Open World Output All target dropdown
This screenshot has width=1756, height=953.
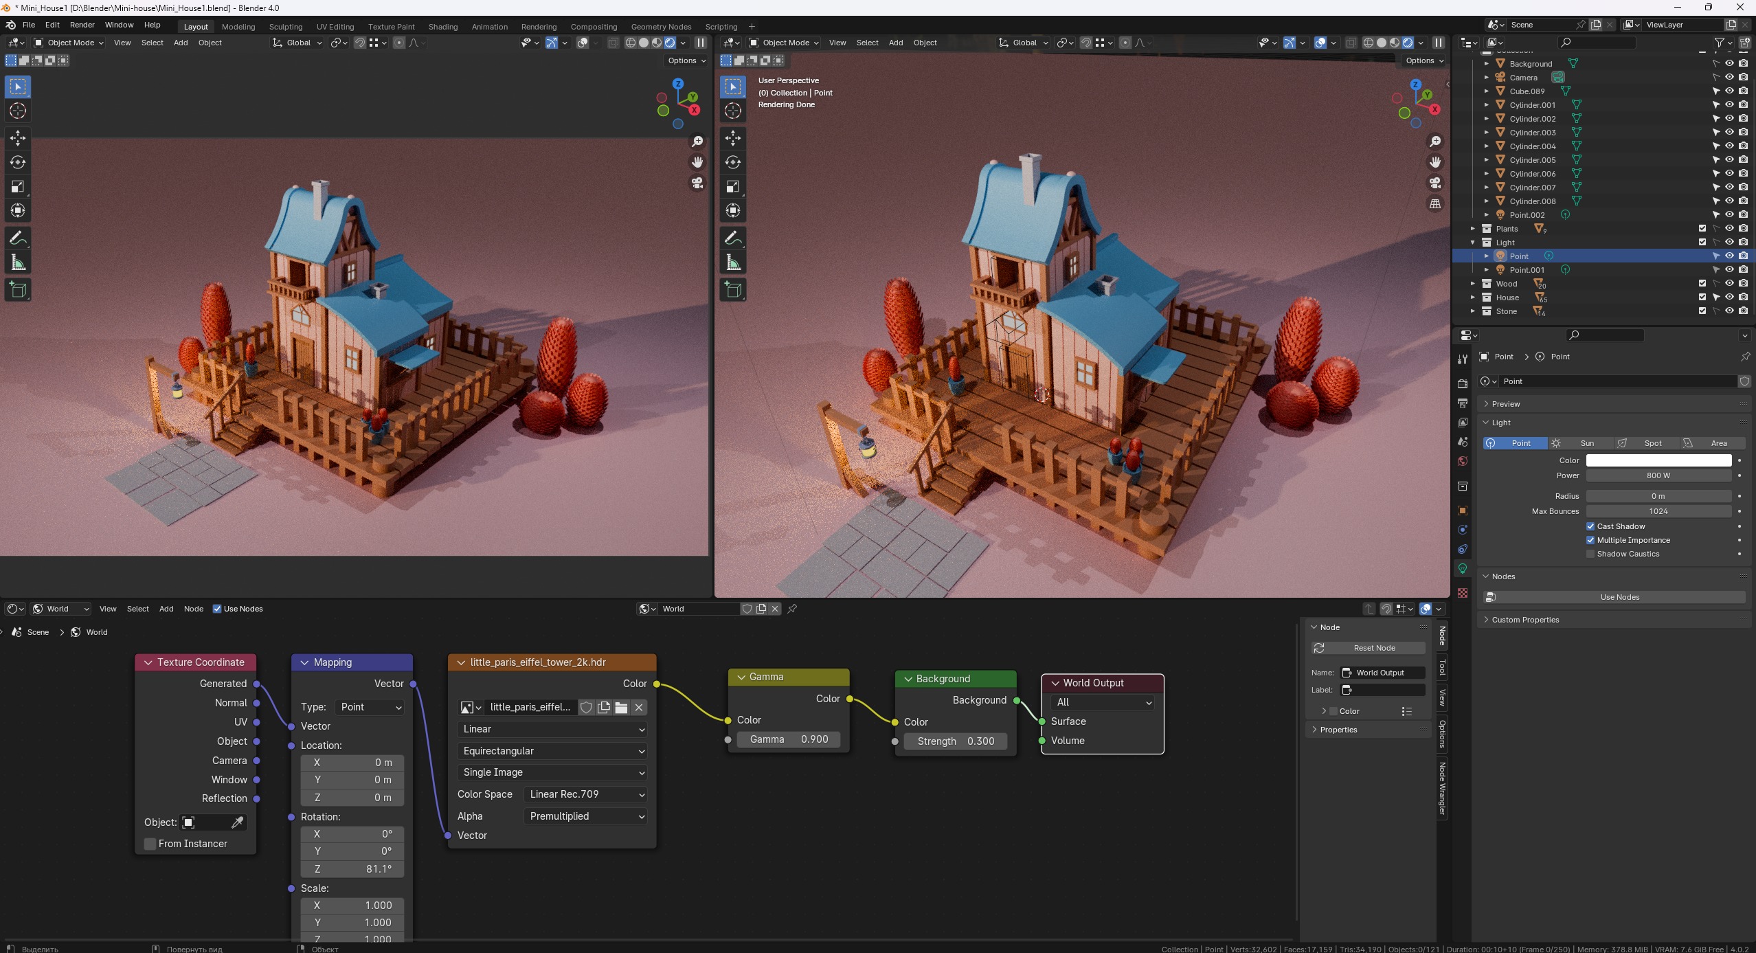(x=1103, y=702)
